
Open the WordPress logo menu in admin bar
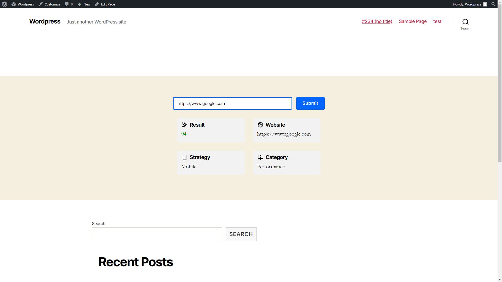click(x=4, y=4)
